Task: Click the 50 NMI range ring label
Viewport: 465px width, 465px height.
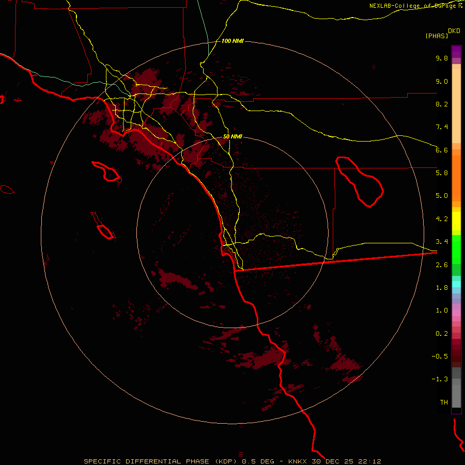Action: [233, 137]
